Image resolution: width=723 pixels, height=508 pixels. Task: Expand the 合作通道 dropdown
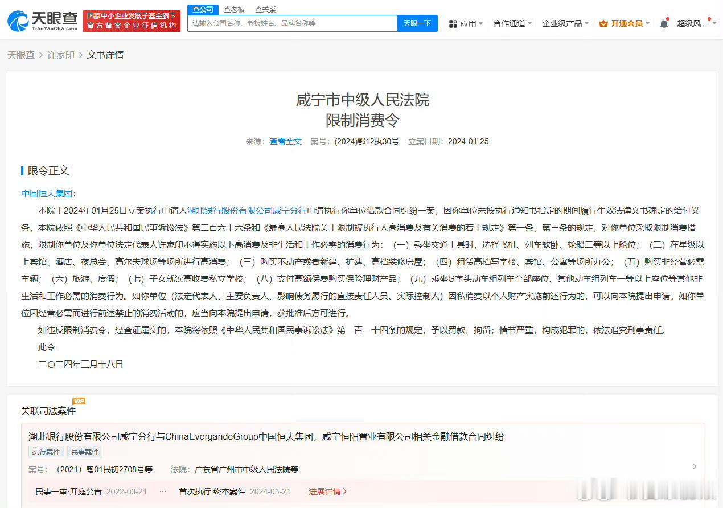[x=512, y=23]
